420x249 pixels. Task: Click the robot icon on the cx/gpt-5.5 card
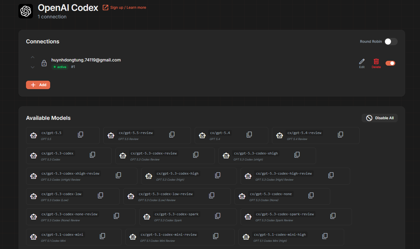tap(34, 135)
